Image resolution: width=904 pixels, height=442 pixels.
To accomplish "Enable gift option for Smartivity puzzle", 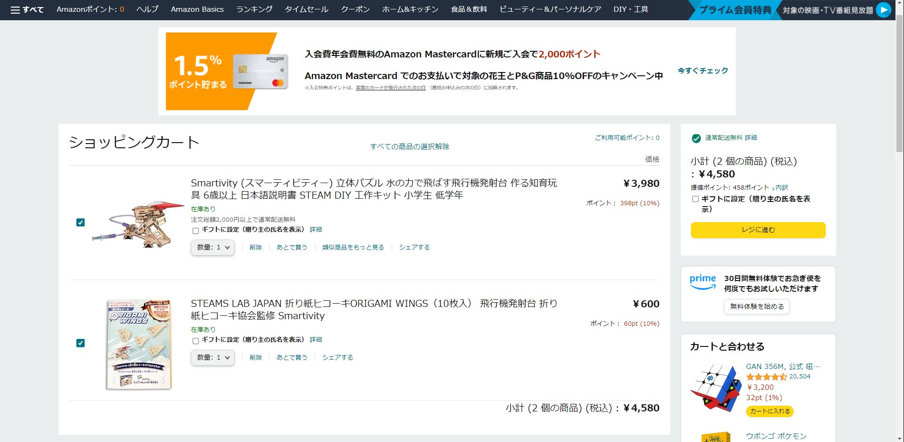I will point(196,231).
